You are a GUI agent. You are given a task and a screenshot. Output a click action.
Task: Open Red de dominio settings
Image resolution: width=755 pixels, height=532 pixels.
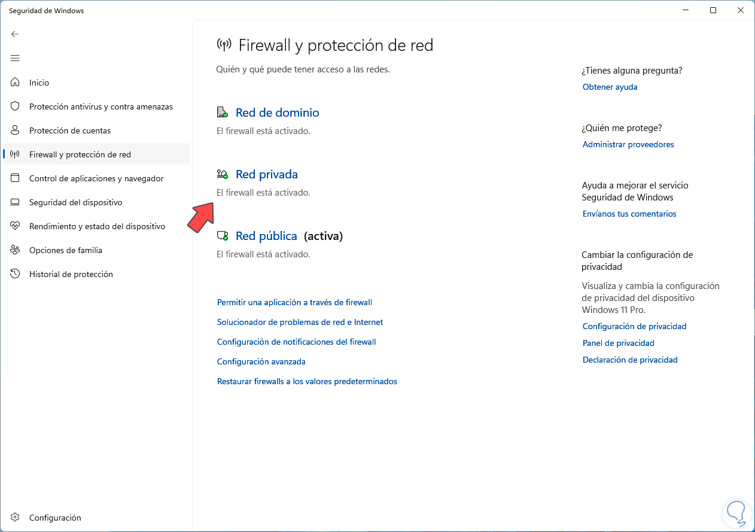coord(277,113)
